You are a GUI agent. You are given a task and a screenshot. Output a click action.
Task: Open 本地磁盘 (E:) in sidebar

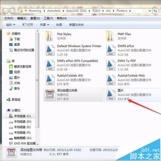(20, 127)
